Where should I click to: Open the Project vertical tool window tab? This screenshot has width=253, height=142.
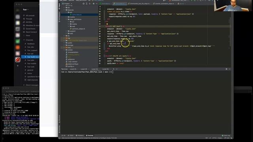[59, 6]
